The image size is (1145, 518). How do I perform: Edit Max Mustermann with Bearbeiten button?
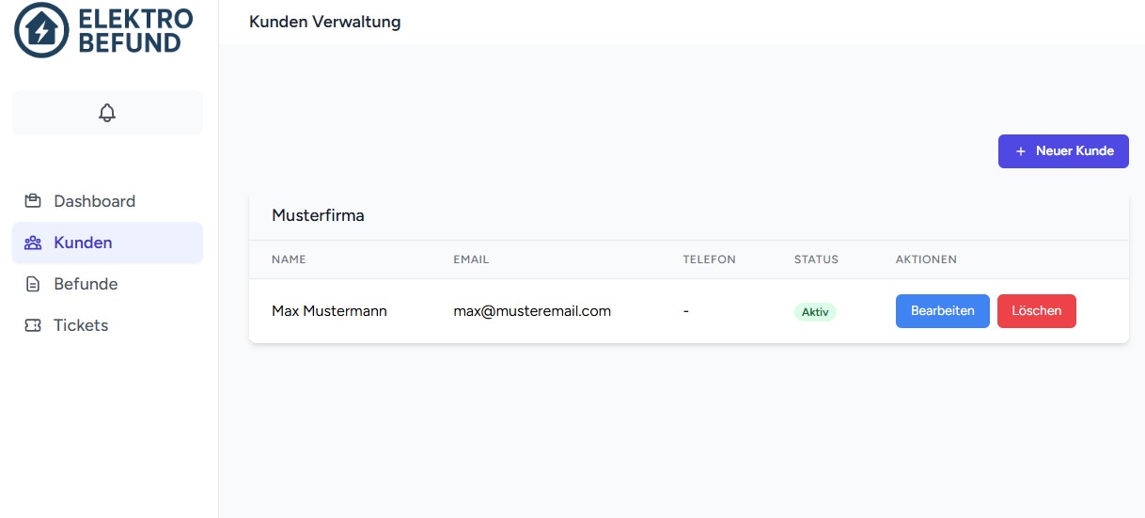[942, 311]
